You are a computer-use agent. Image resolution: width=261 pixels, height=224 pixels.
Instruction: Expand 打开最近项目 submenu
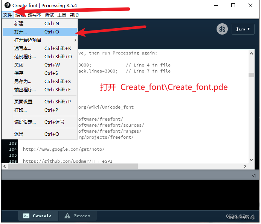click(40, 40)
